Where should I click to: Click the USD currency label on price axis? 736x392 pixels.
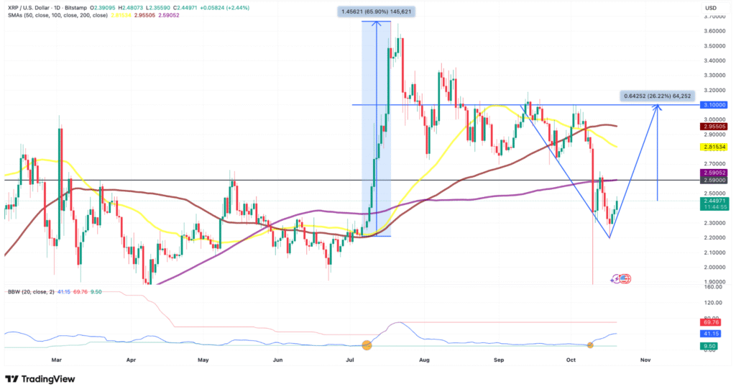coord(711,8)
